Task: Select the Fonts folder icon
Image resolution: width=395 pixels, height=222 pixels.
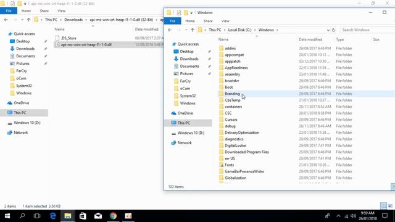Action: (222, 165)
